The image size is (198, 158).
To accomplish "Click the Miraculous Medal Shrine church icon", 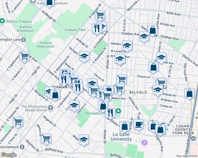I will [x=51, y=108].
